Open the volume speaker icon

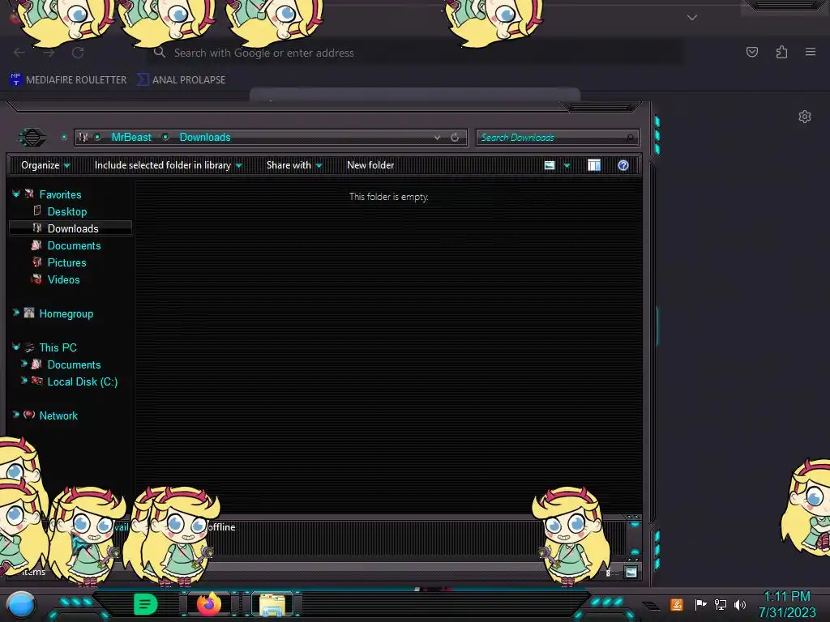click(740, 604)
